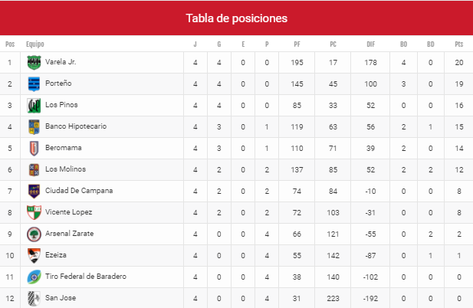This screenshot has width=473, height=308.
Task: Click the Varela Jr. team crest icon
Action: pos(34,63)
